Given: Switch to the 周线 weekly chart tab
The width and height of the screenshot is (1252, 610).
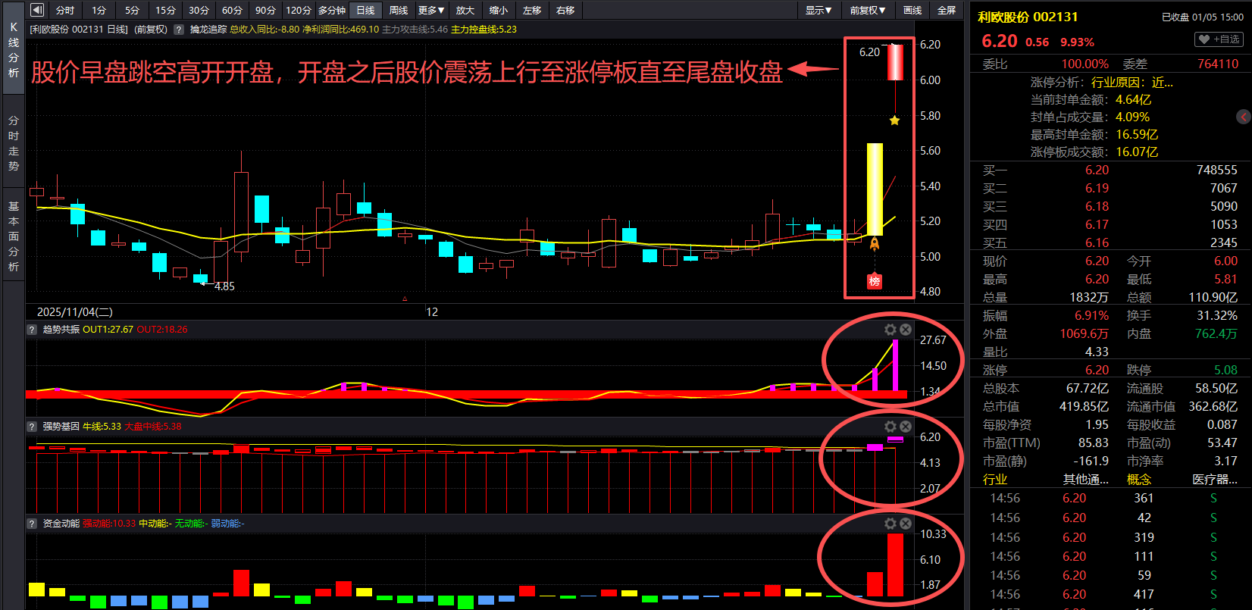Looking at the screenshot, I should pyautogui.click(x=399, y=10).
